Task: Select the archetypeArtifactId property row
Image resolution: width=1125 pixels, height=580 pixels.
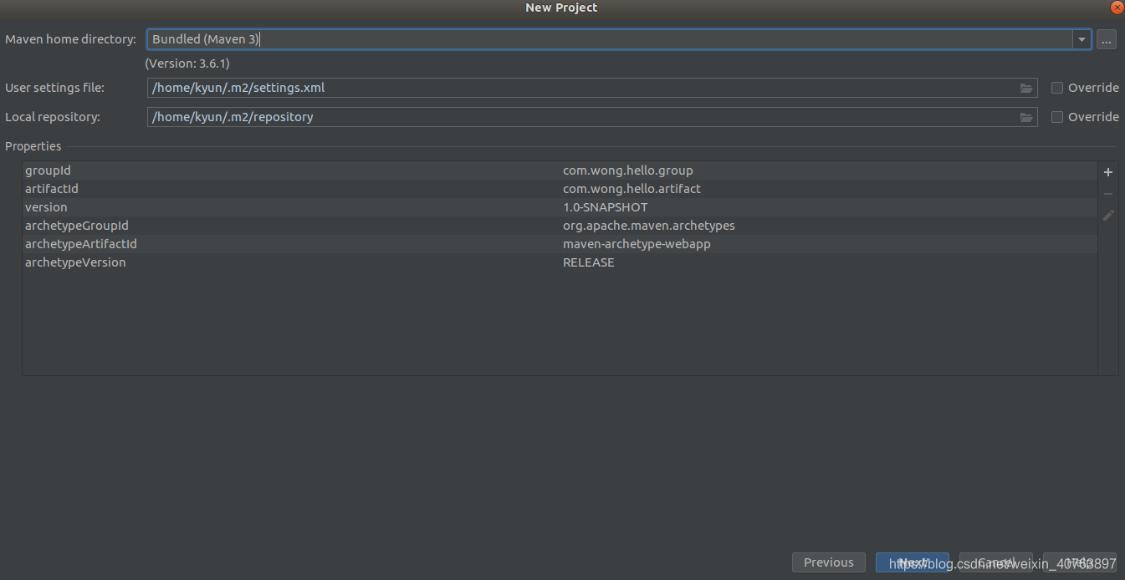Action: coord(560,244)
